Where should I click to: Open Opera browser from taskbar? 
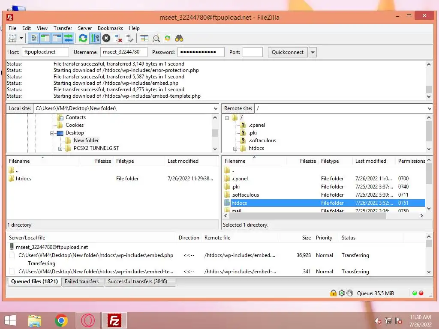coord(88,320)
